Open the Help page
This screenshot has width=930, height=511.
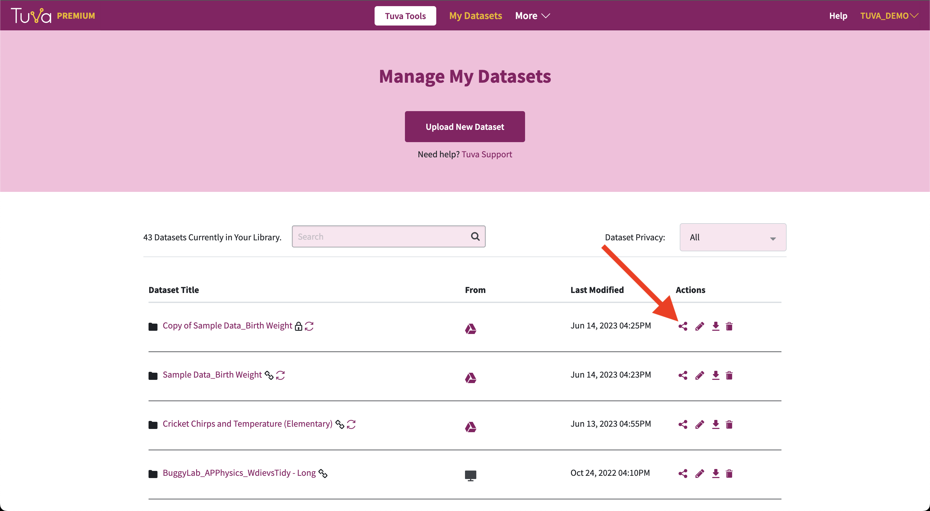click(x=838, y=16)
